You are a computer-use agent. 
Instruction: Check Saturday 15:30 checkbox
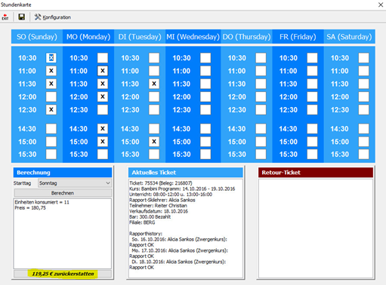(x=363, y=155)
